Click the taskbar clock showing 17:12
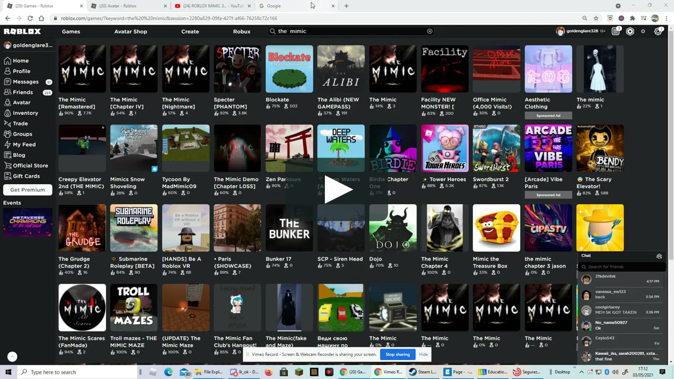 643,372
